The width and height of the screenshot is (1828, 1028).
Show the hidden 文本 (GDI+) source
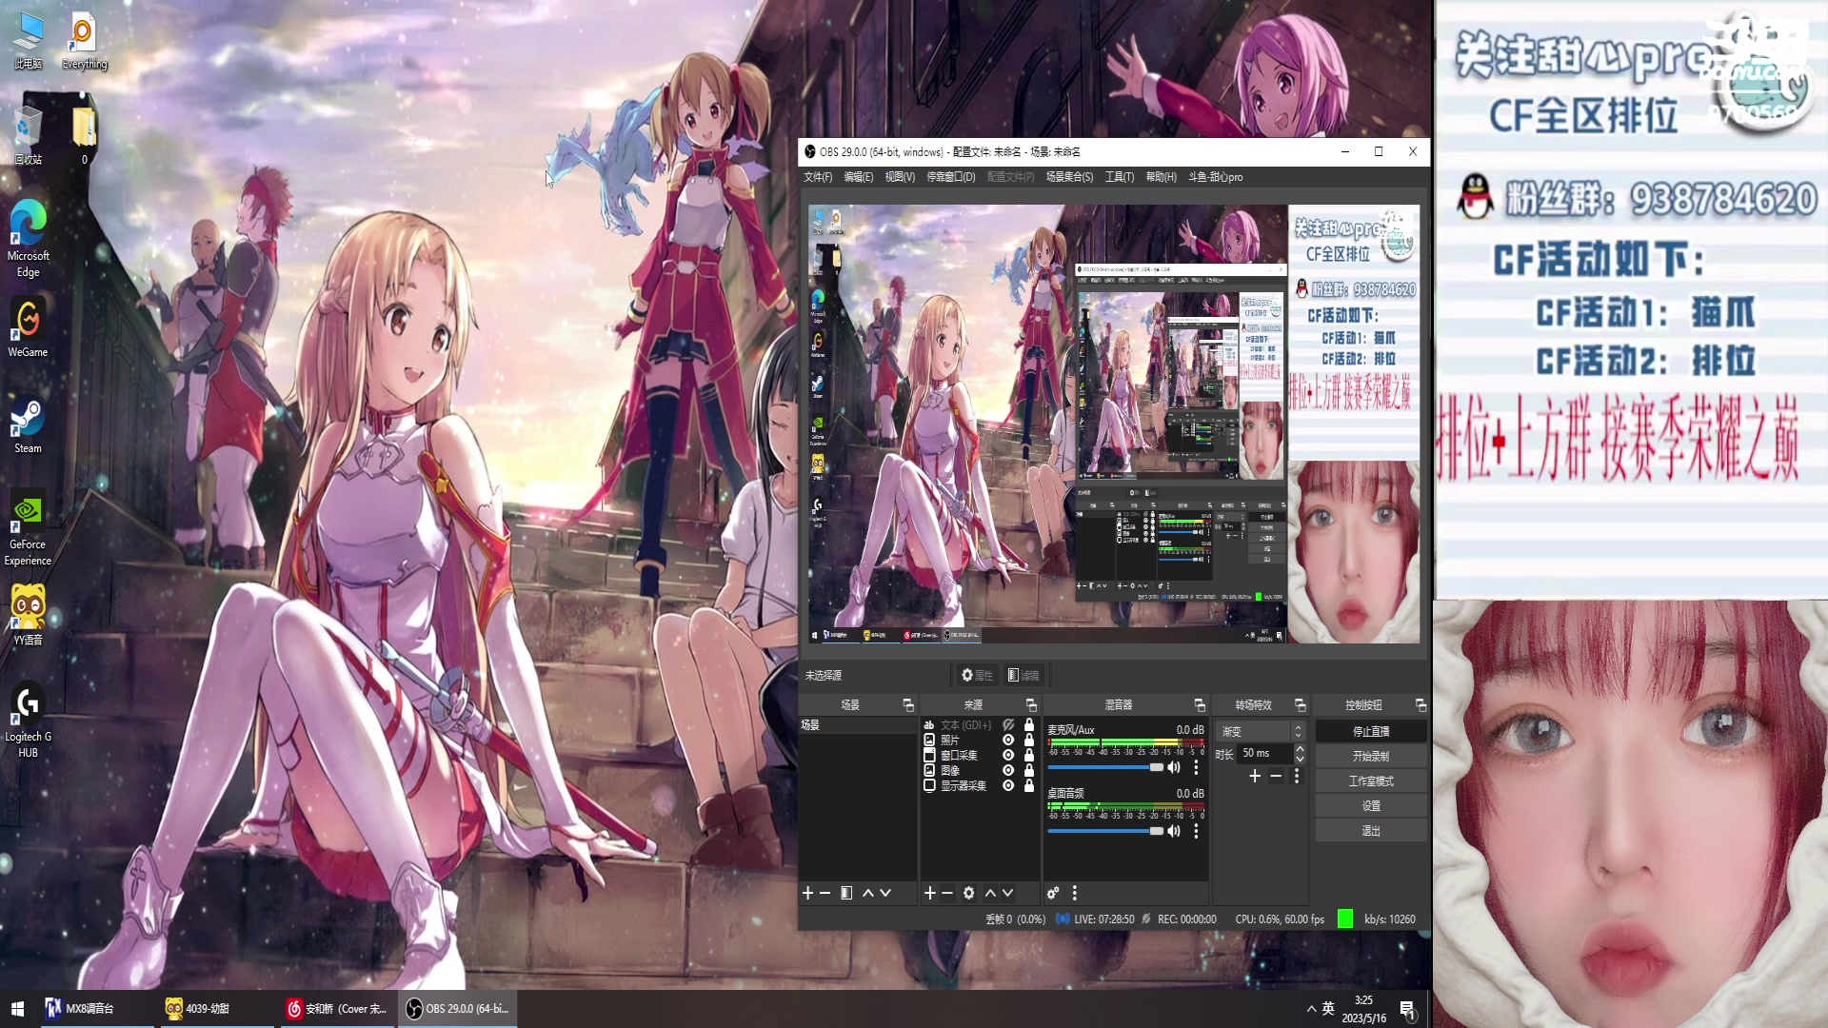click(x=1008, y=725)
